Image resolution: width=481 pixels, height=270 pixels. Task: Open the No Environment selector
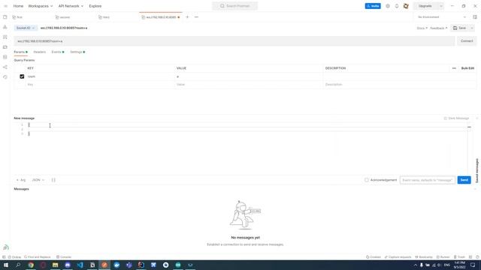pos(441,17)
